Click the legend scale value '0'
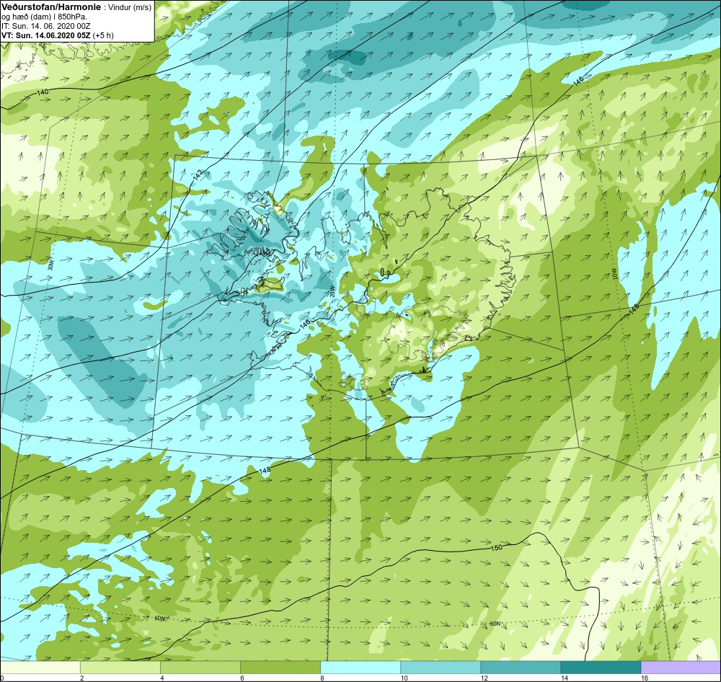 click(2, 678)
